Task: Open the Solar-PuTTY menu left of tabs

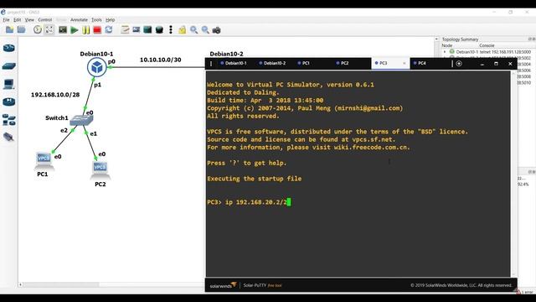Action: (211, 64)
